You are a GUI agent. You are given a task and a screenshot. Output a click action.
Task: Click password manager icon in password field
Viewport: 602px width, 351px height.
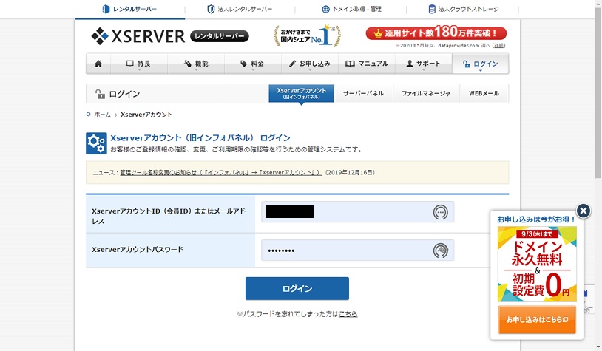pos(440,251)
